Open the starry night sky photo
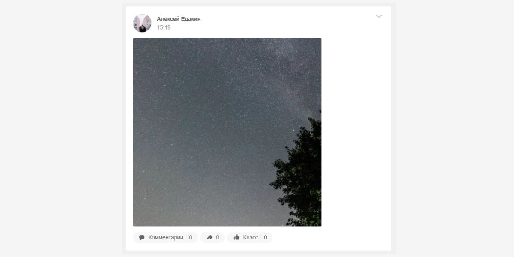This screenshot has height=257, width=514. [x=227, y=132]
